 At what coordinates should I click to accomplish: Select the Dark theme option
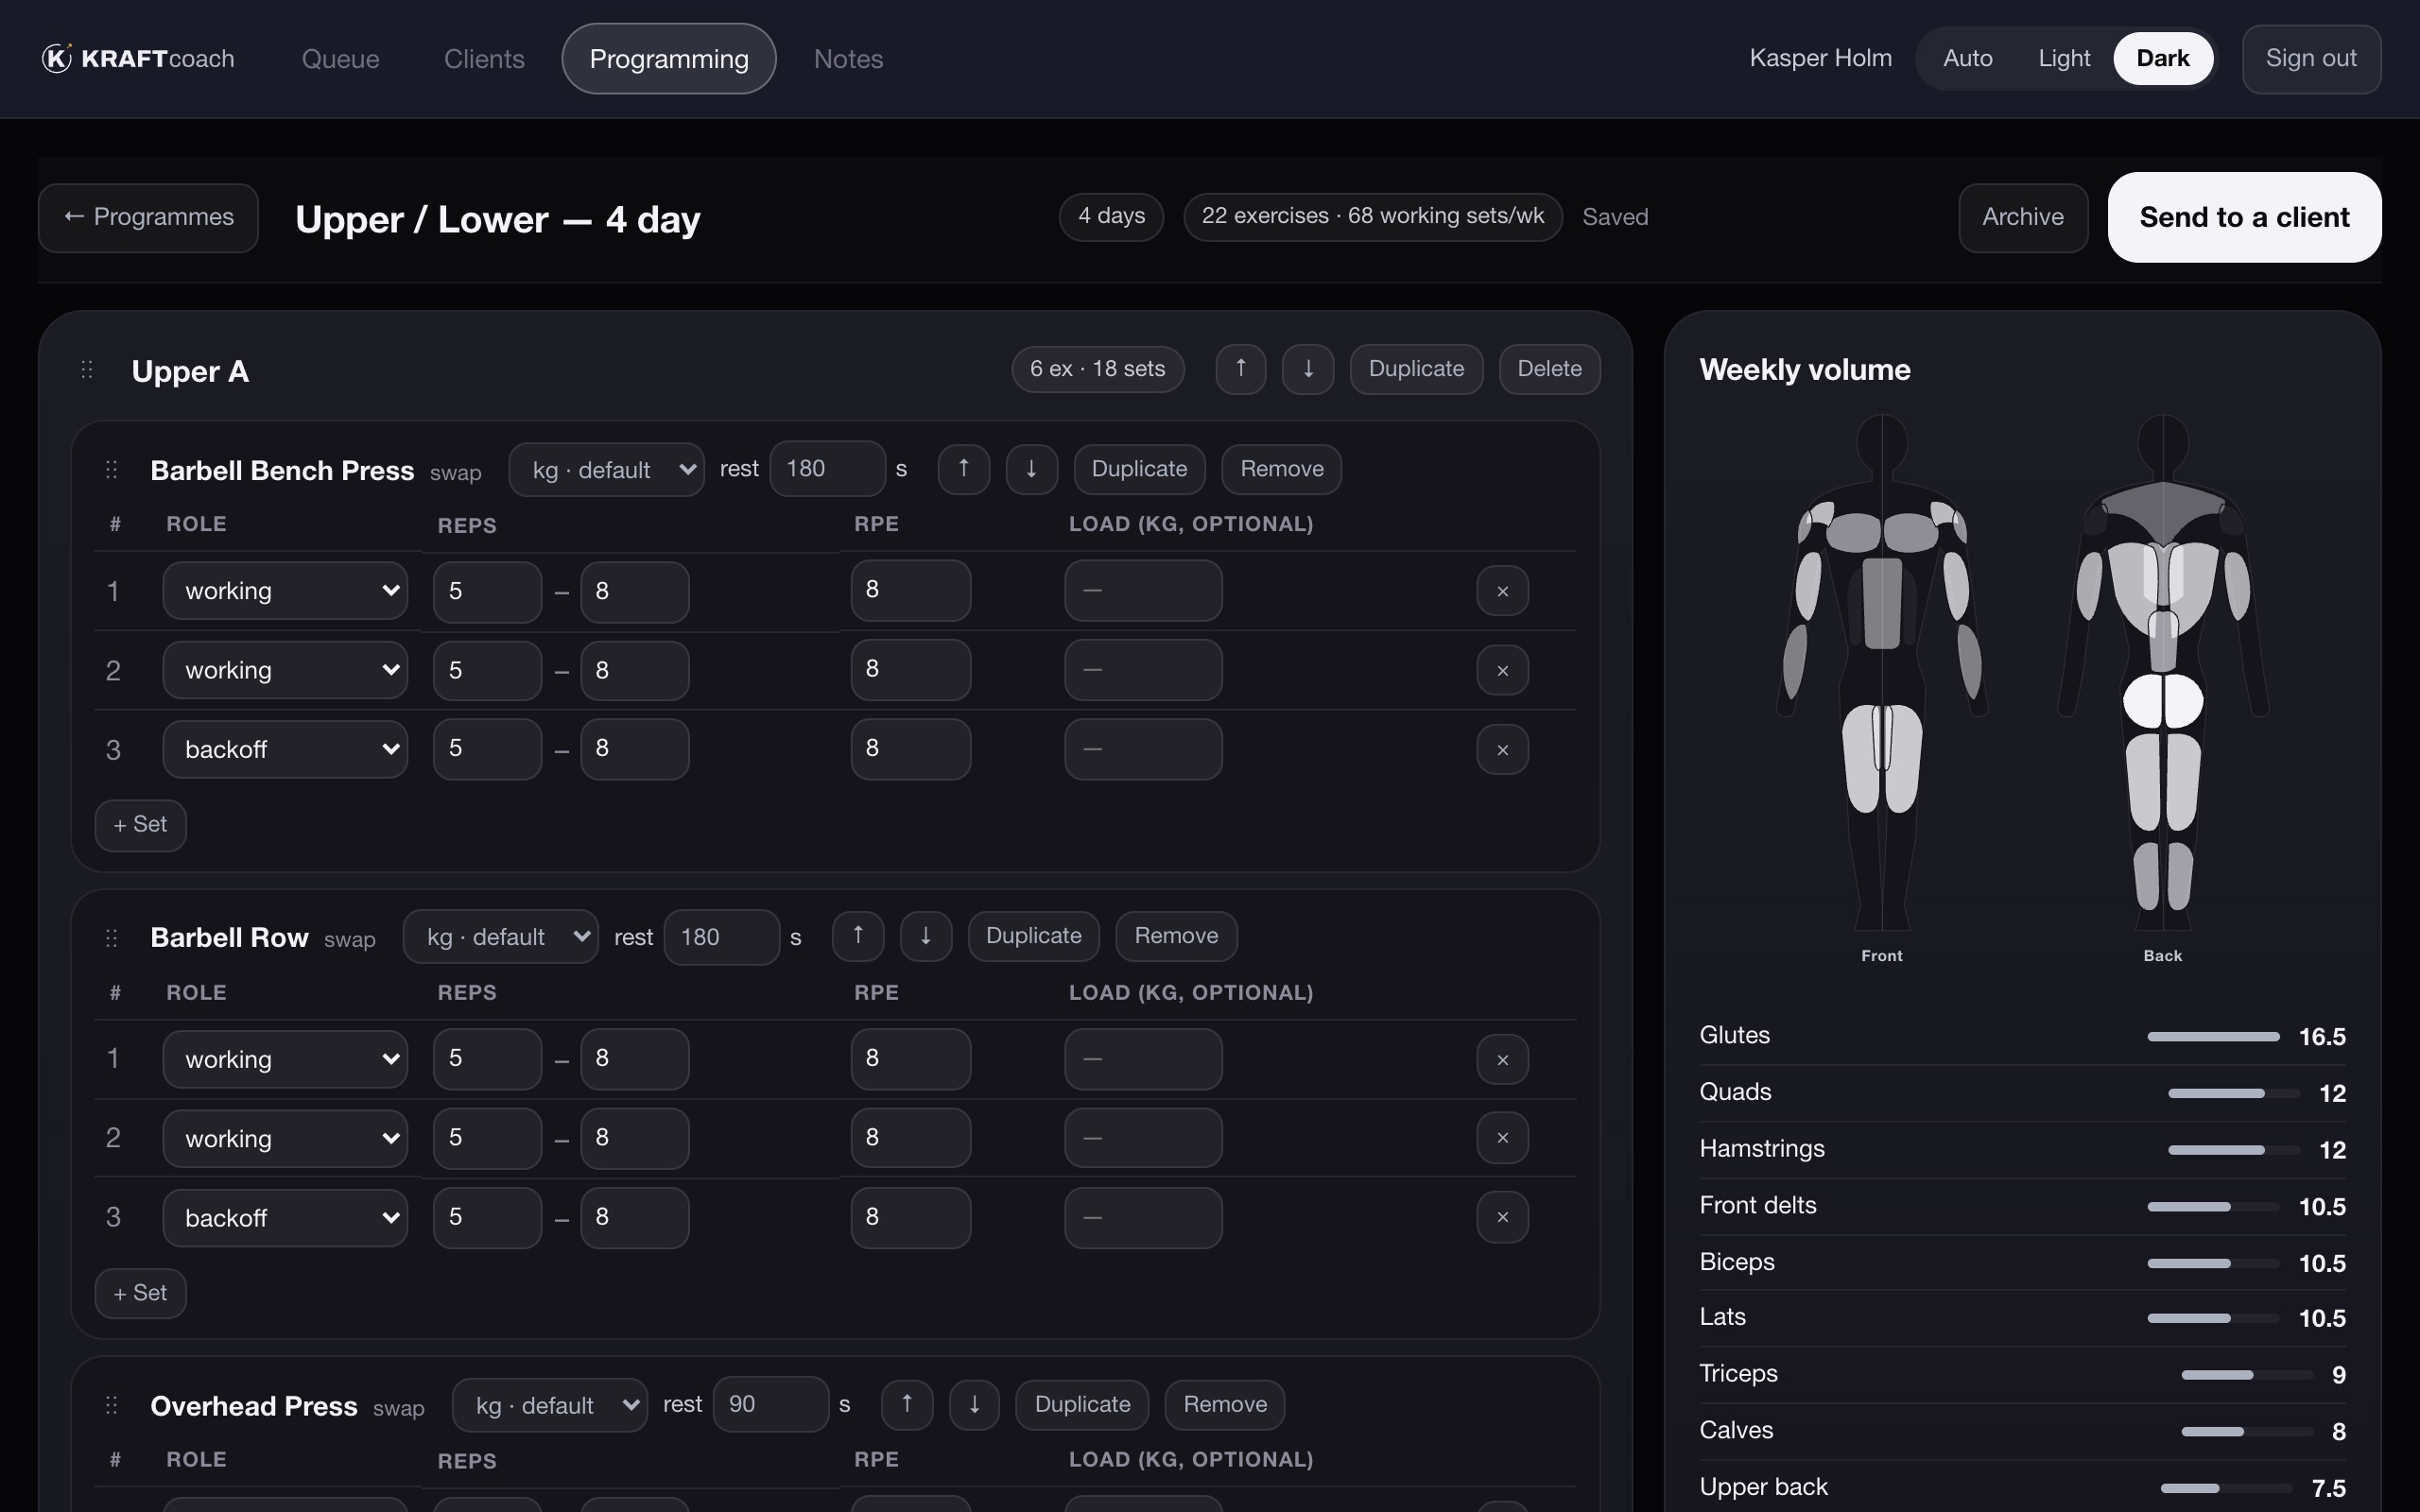pyautogui.click(x=2163, y=58)
